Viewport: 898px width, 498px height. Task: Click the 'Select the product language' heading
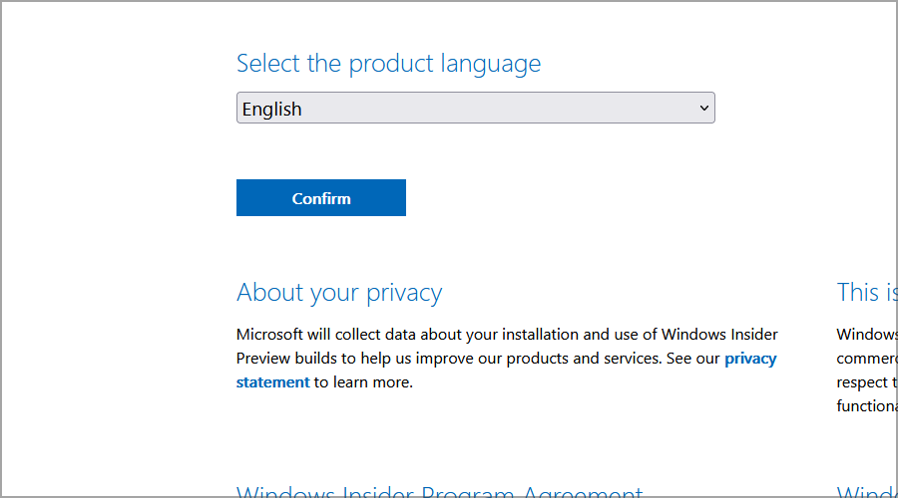tap(388, 64)
